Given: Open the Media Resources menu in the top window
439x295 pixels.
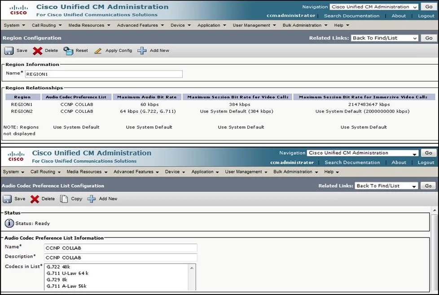Looking at the screenshot, I should (x=89, y=25).
